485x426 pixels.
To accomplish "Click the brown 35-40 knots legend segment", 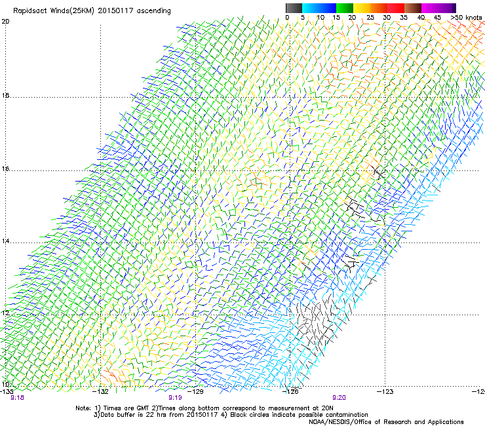I will pyautogui.click(x=413, y=8).
